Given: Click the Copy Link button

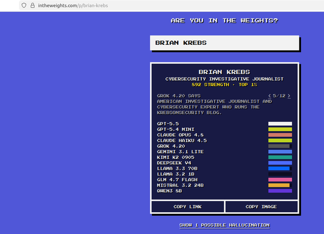Looking at the screenshot, I should [x=188, y=206].
